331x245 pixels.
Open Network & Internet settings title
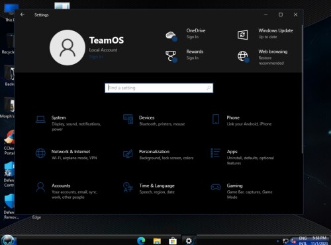pos(71,152)
